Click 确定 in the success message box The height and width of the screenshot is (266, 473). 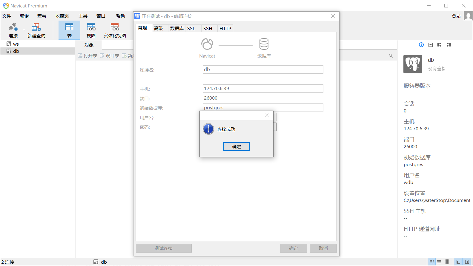pos(236,147)
